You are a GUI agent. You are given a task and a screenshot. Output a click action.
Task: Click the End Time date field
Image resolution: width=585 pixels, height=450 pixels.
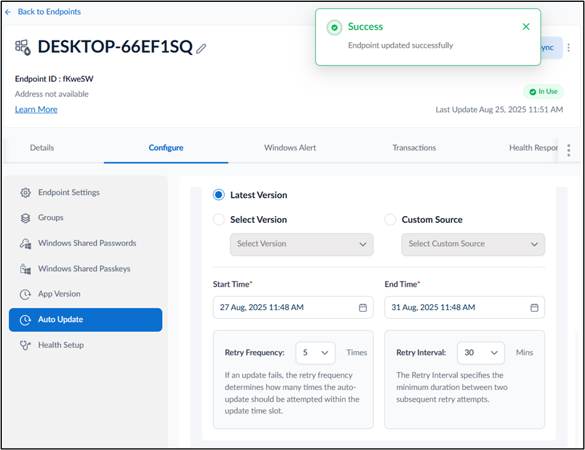(464, 308)
